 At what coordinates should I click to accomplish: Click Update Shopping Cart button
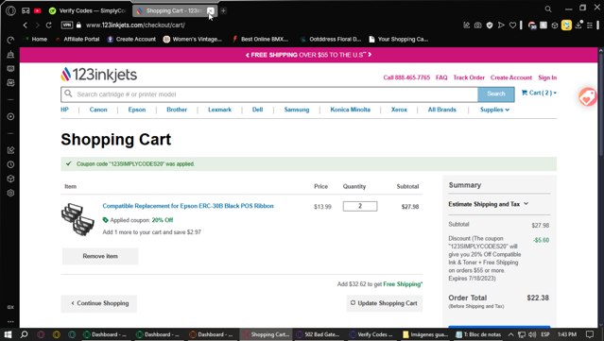tap(384, 303)
